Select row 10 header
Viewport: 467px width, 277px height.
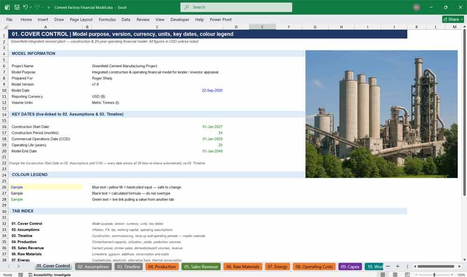[x=4, y=90]
